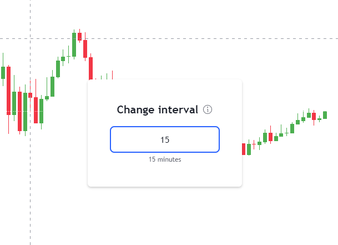The height and width of the screenshot is (245, 338).
Task: Click the tiny doji candle before the last green candle
Action: pyautogui.click(x=319, y=119)
